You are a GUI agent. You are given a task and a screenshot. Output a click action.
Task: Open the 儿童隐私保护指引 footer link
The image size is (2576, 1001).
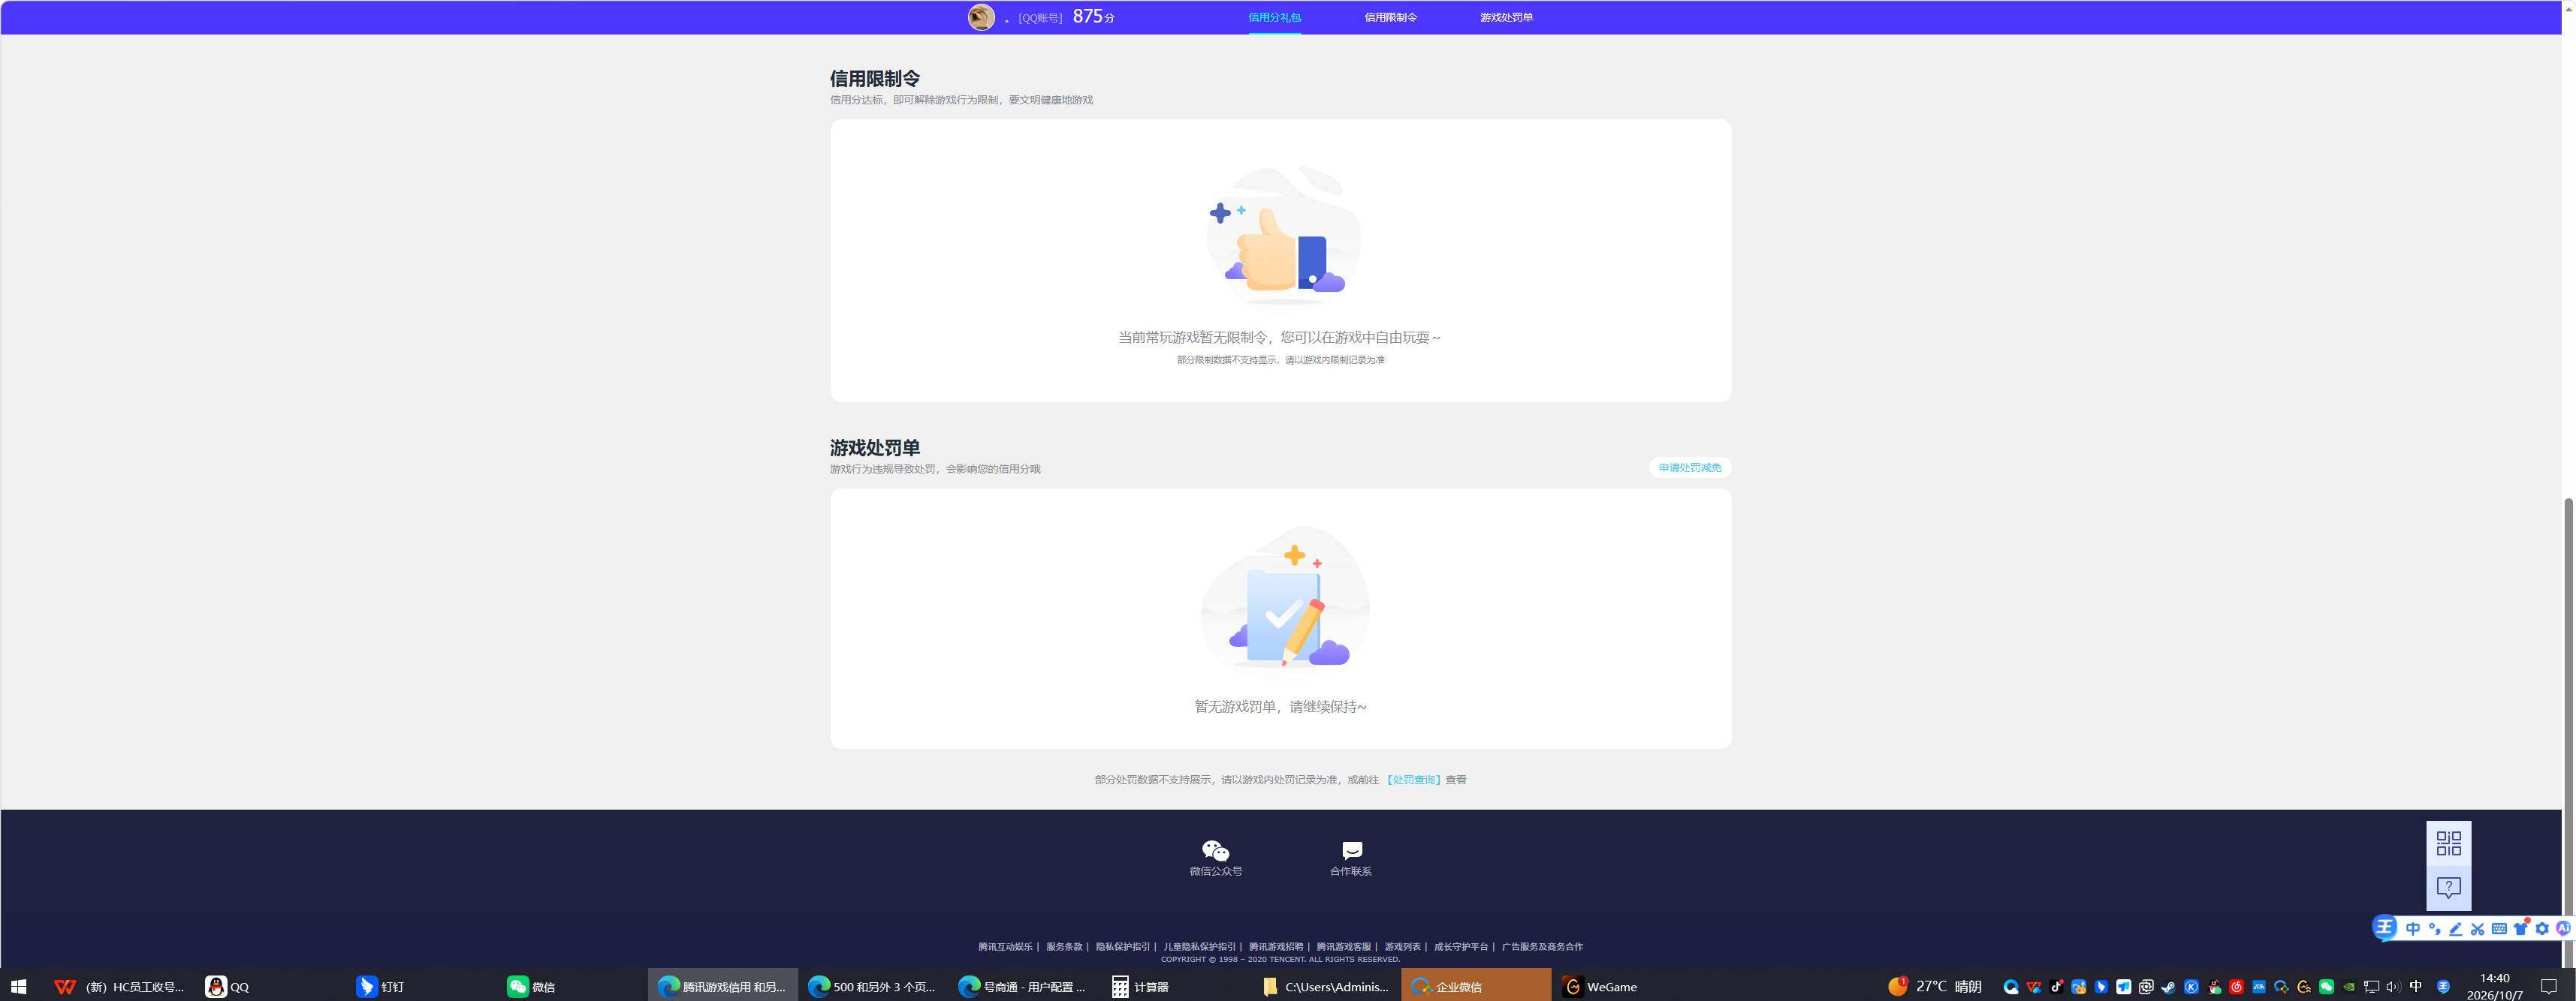(x=1199, y=946)
